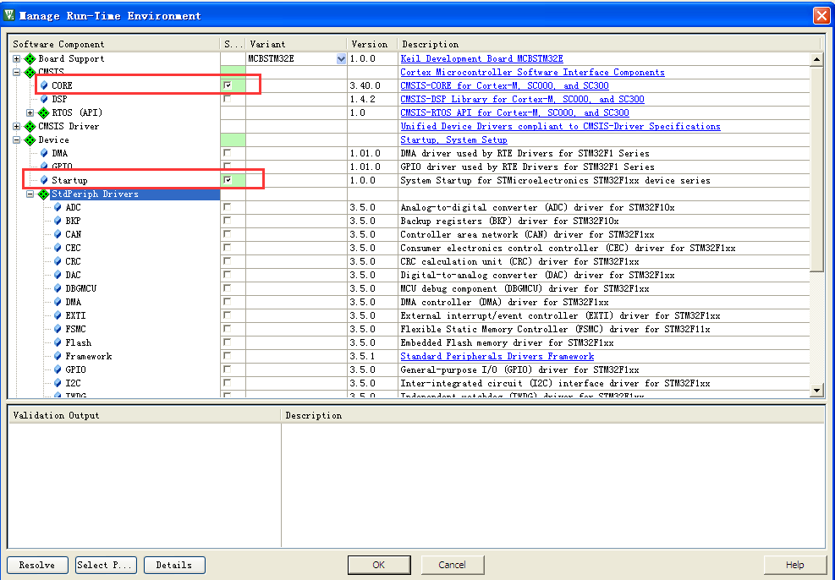Collapse the CMSIS tree node
Image resolution: width=835 pixels, height=580 pixels.
coord(17,72)
